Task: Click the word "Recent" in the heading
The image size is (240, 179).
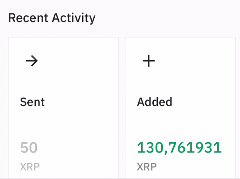Action: click(x=28, y=18)
